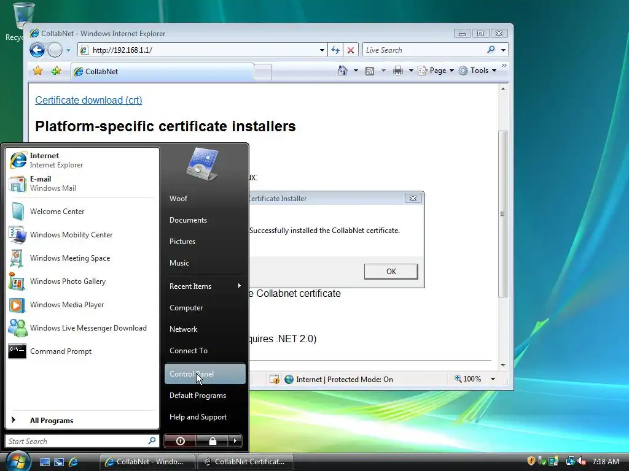Open Windows Meeting Space

[x=82, y=258]
